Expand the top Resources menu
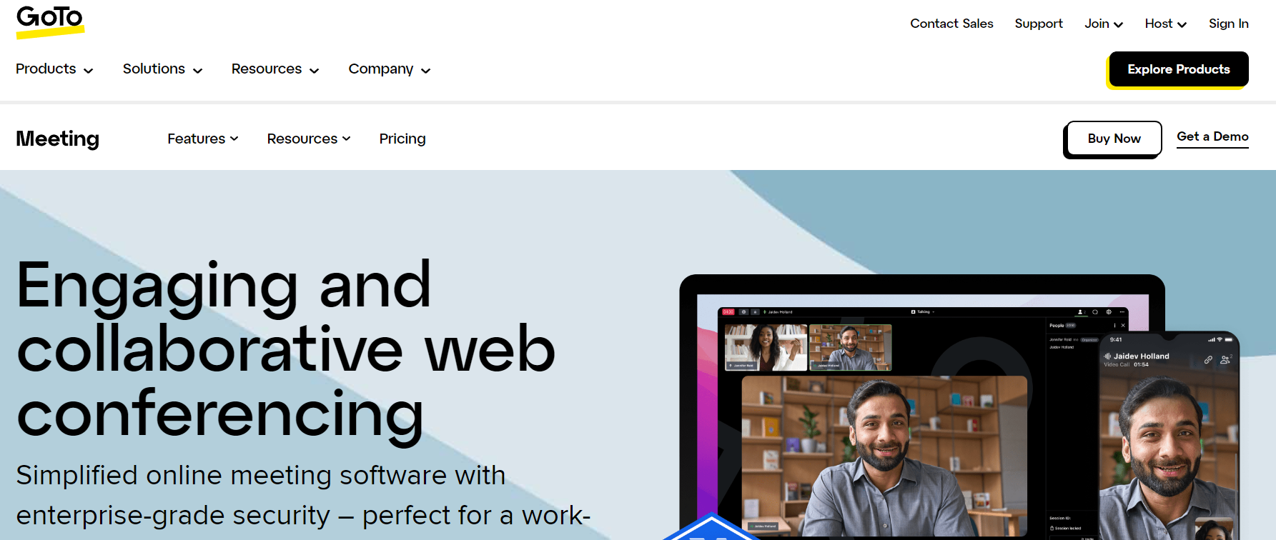This screenshot has width=1276, height=540. tap(275, 69)
